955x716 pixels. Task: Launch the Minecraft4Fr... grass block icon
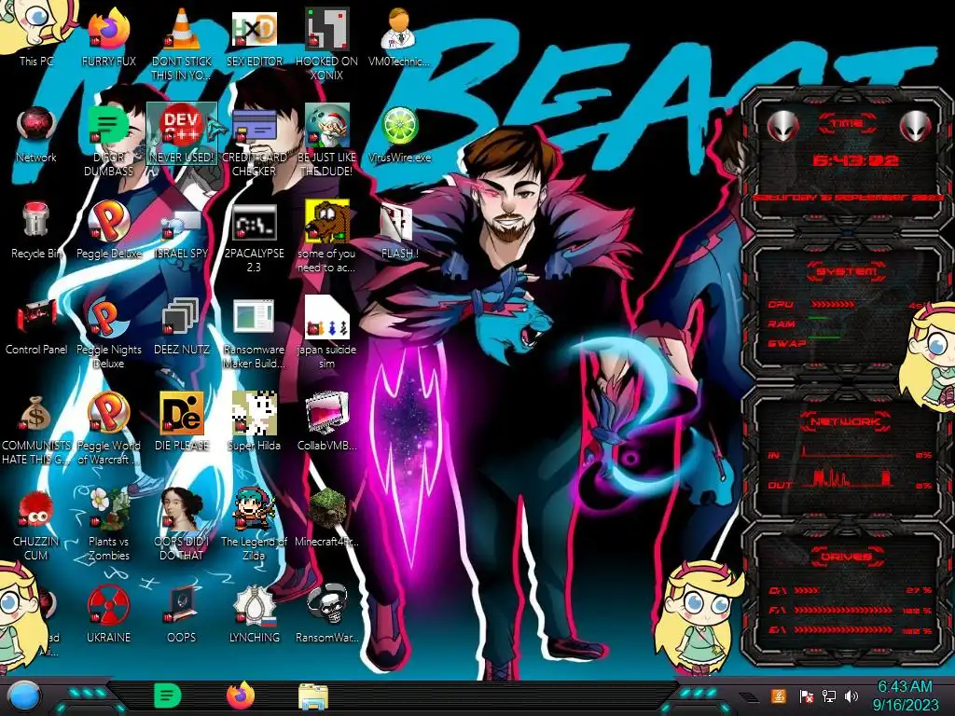[x=326, y=517]
